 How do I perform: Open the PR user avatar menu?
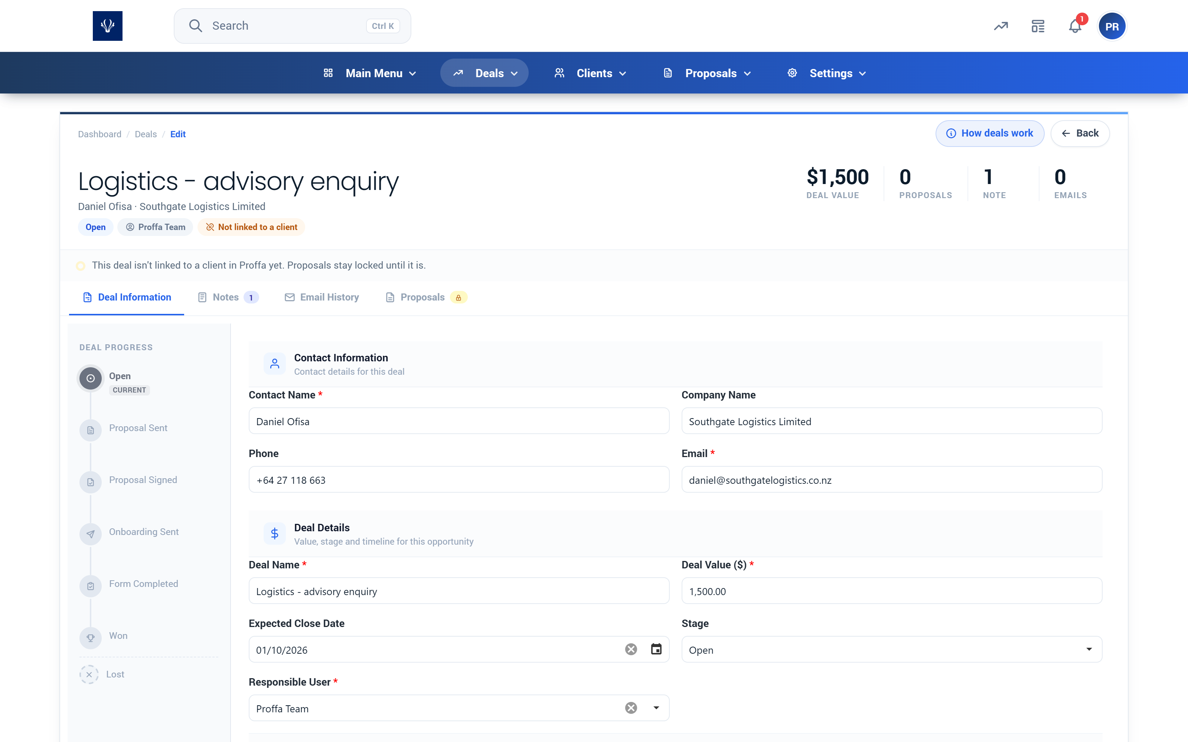[x=1112, y=26]
